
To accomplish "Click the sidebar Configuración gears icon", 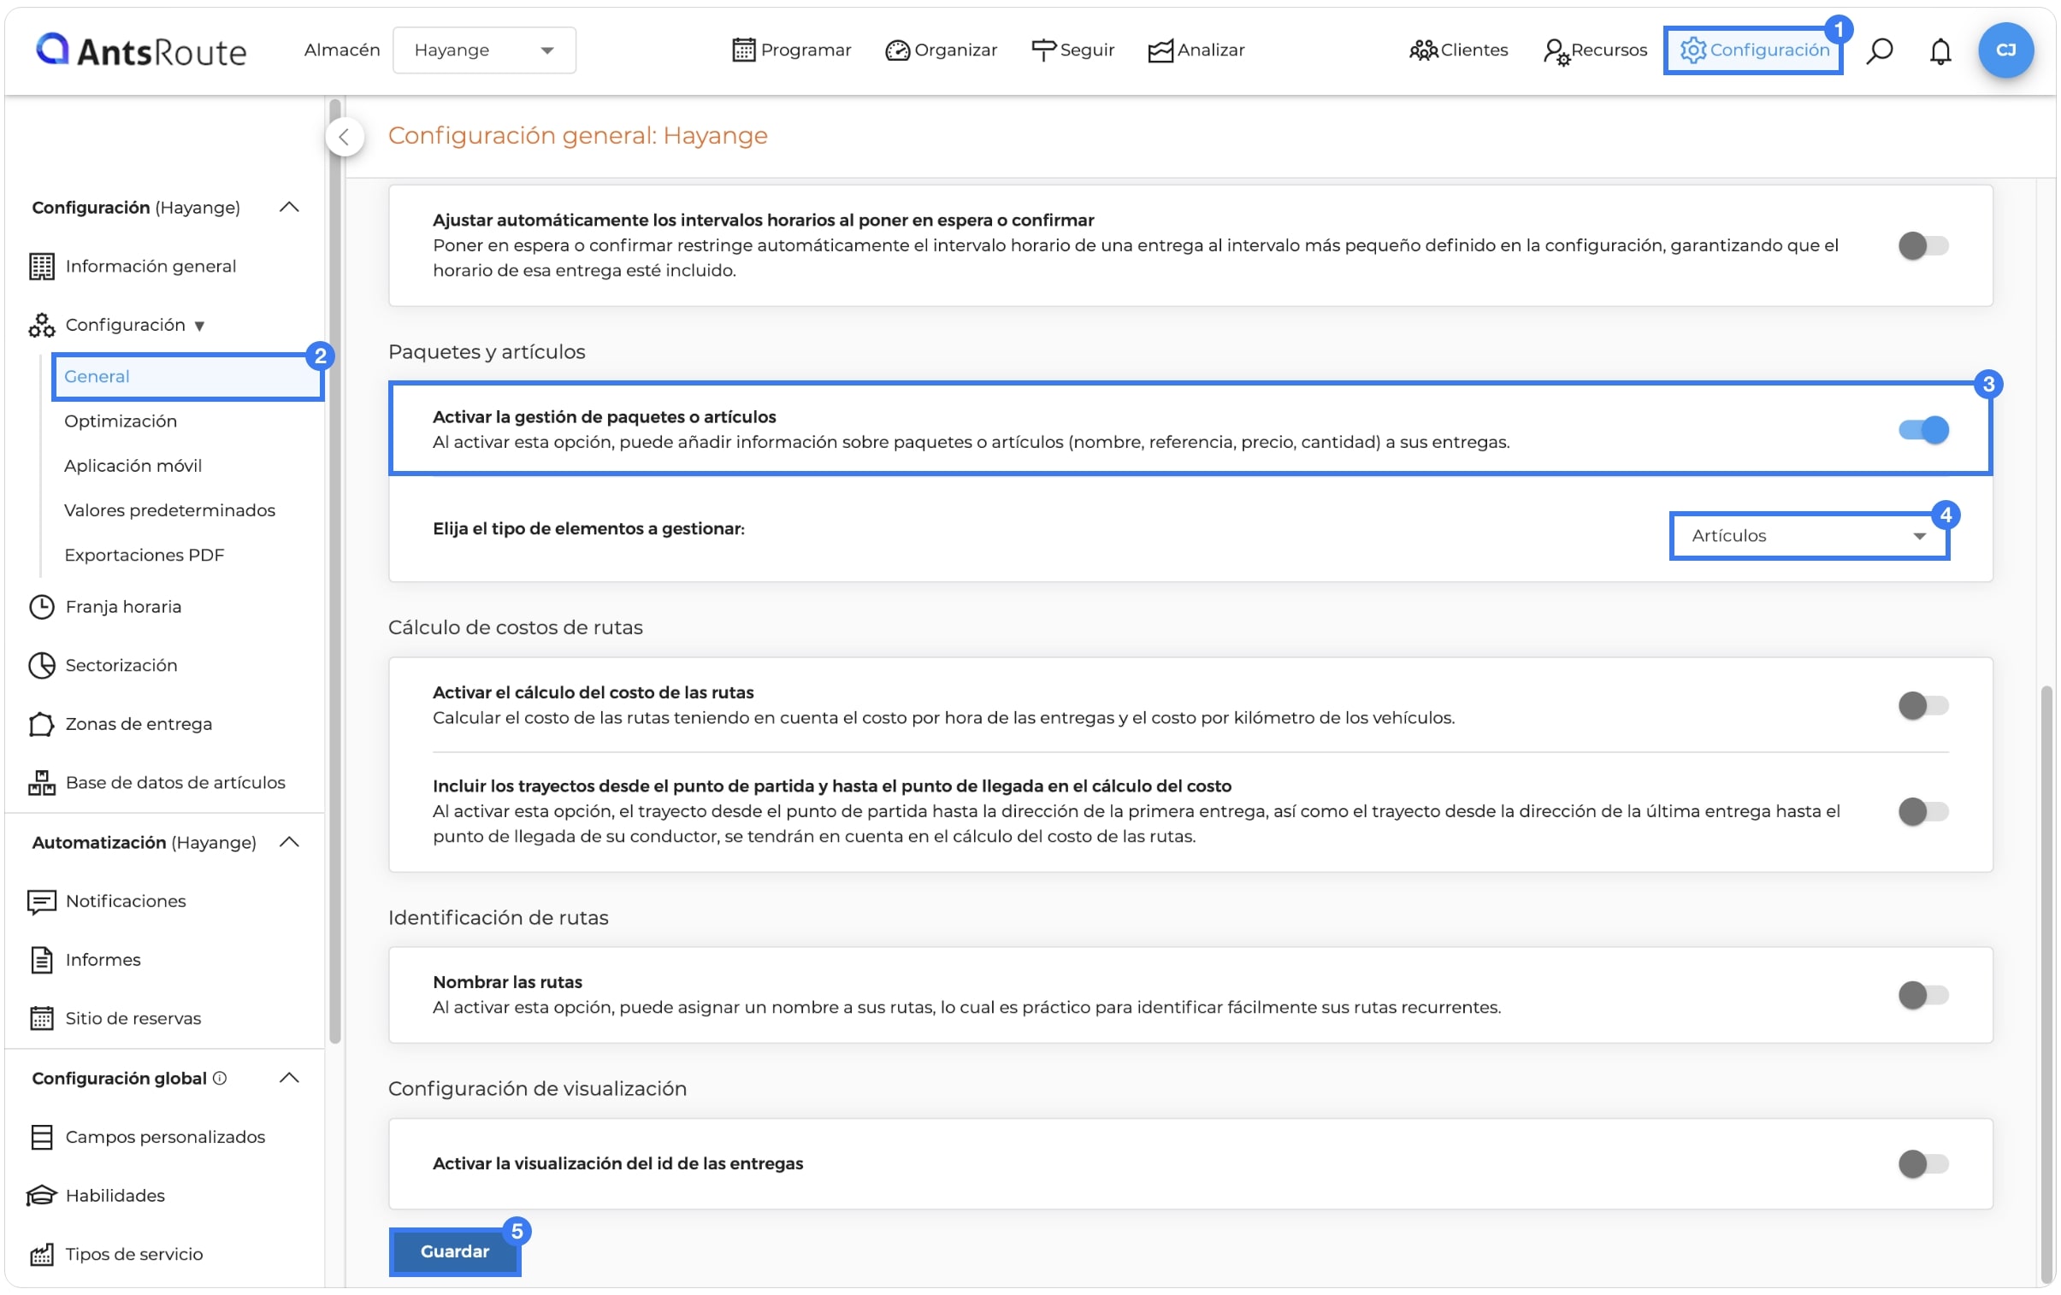I will [x=41, y=325].
